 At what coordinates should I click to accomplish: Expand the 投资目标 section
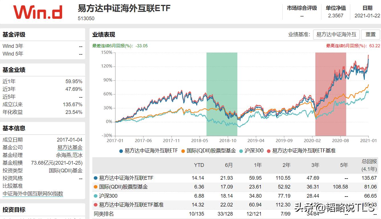(x=13, y=210)
